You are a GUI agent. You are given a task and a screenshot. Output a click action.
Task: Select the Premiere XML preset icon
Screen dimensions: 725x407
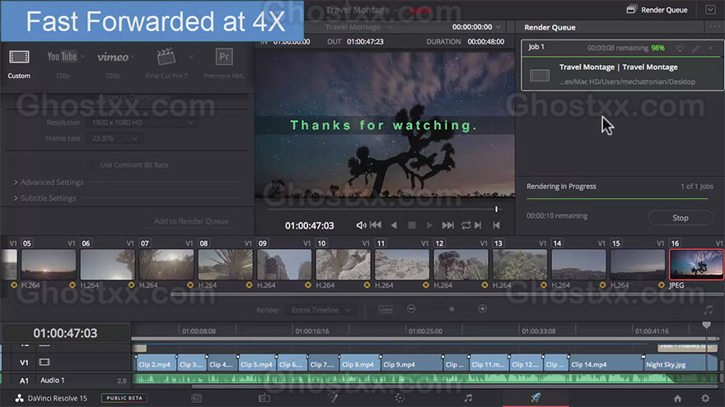pos(224,57)
